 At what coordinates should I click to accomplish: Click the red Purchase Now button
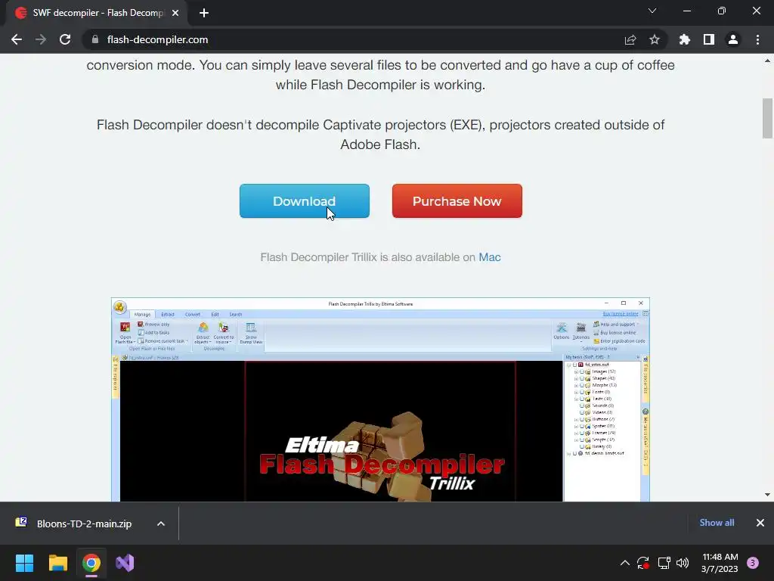[457, 201]
